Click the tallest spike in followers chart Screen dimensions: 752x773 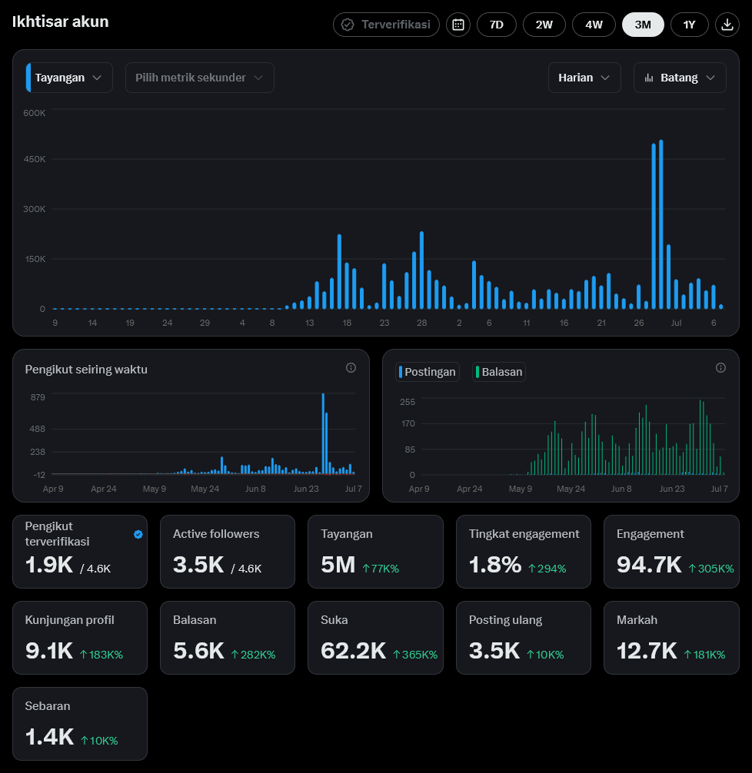point(323,434)
